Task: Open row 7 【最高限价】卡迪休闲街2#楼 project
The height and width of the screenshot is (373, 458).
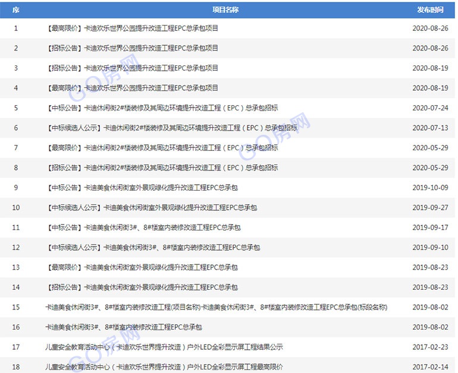Action: (x=162, y=147)
